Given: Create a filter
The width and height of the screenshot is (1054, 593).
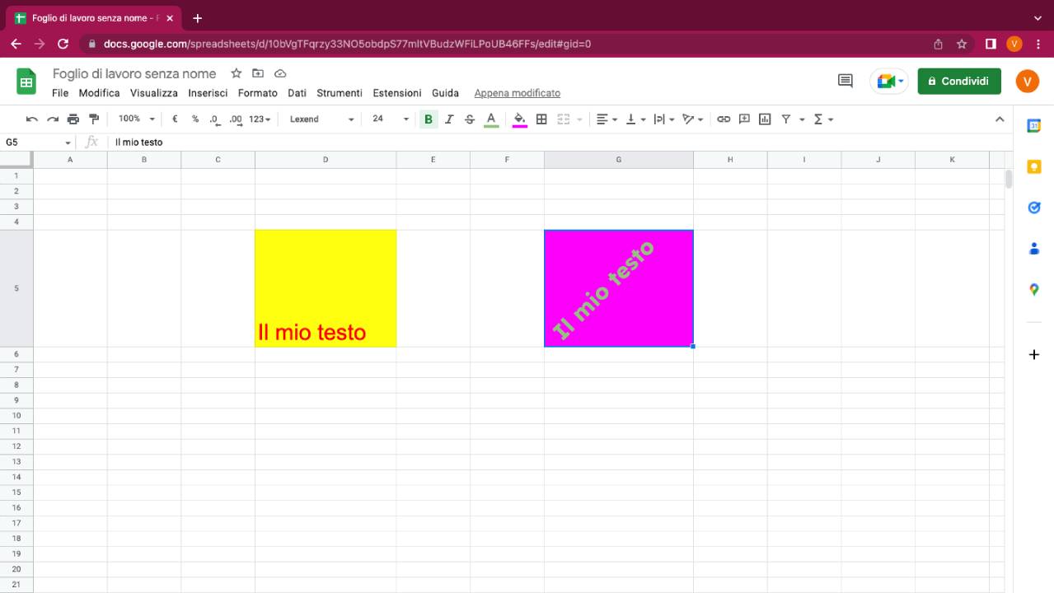Looking at the screenshot, I should pyautogui.click(x=786, y=119).
